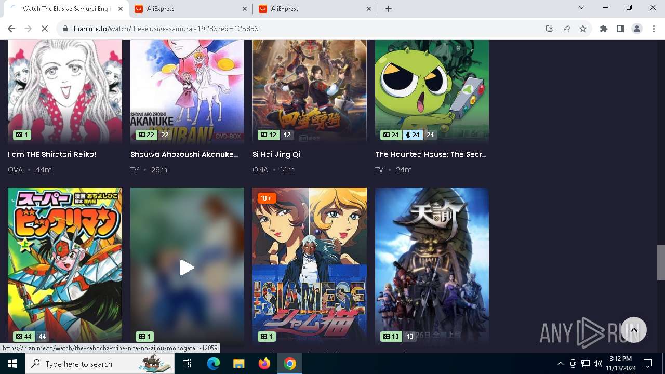
Task: Open I am THE Shiratori Reiko! poster
Action: 65,92
